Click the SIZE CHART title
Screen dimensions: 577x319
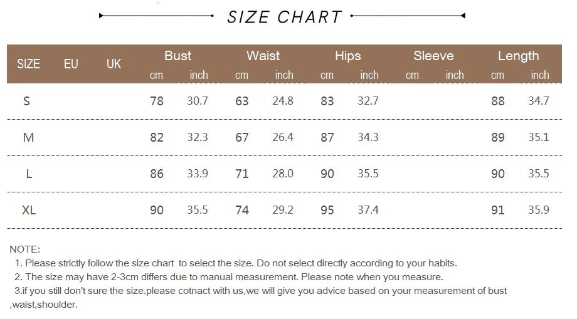point(284,17)
